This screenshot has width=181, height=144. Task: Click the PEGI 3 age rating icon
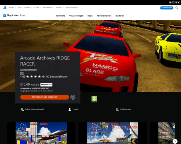[94, 99]
